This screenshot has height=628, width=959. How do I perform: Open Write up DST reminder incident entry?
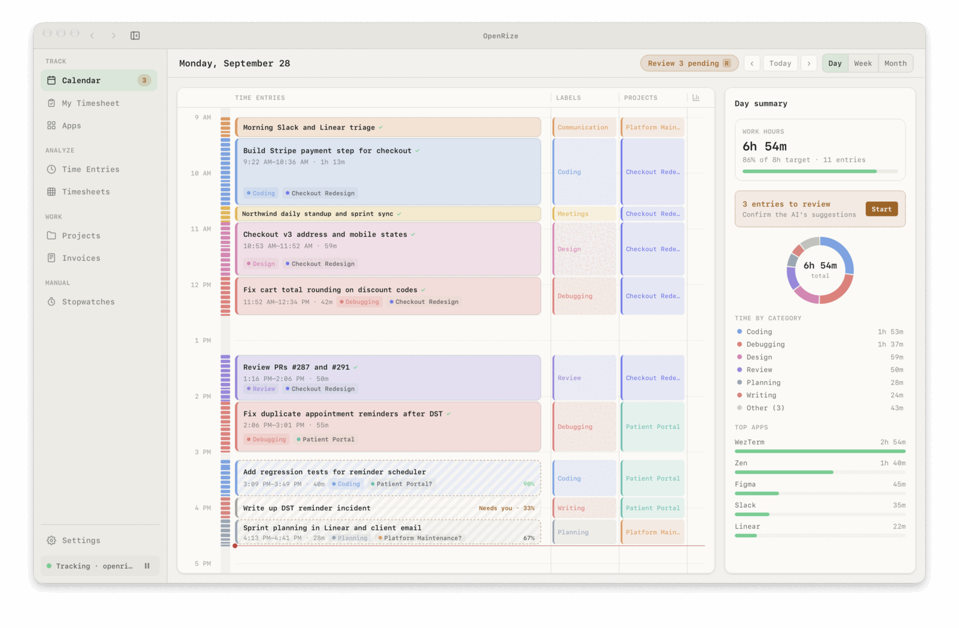(x=388, y=508)
